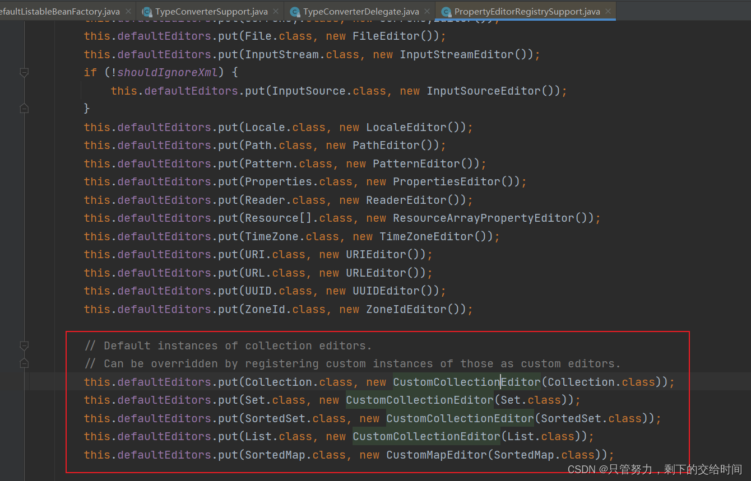Viewport: 751px width, 481px height.
Task: Click CustomCollectionEditor on the SortedSet.class line
Action: 460,418
